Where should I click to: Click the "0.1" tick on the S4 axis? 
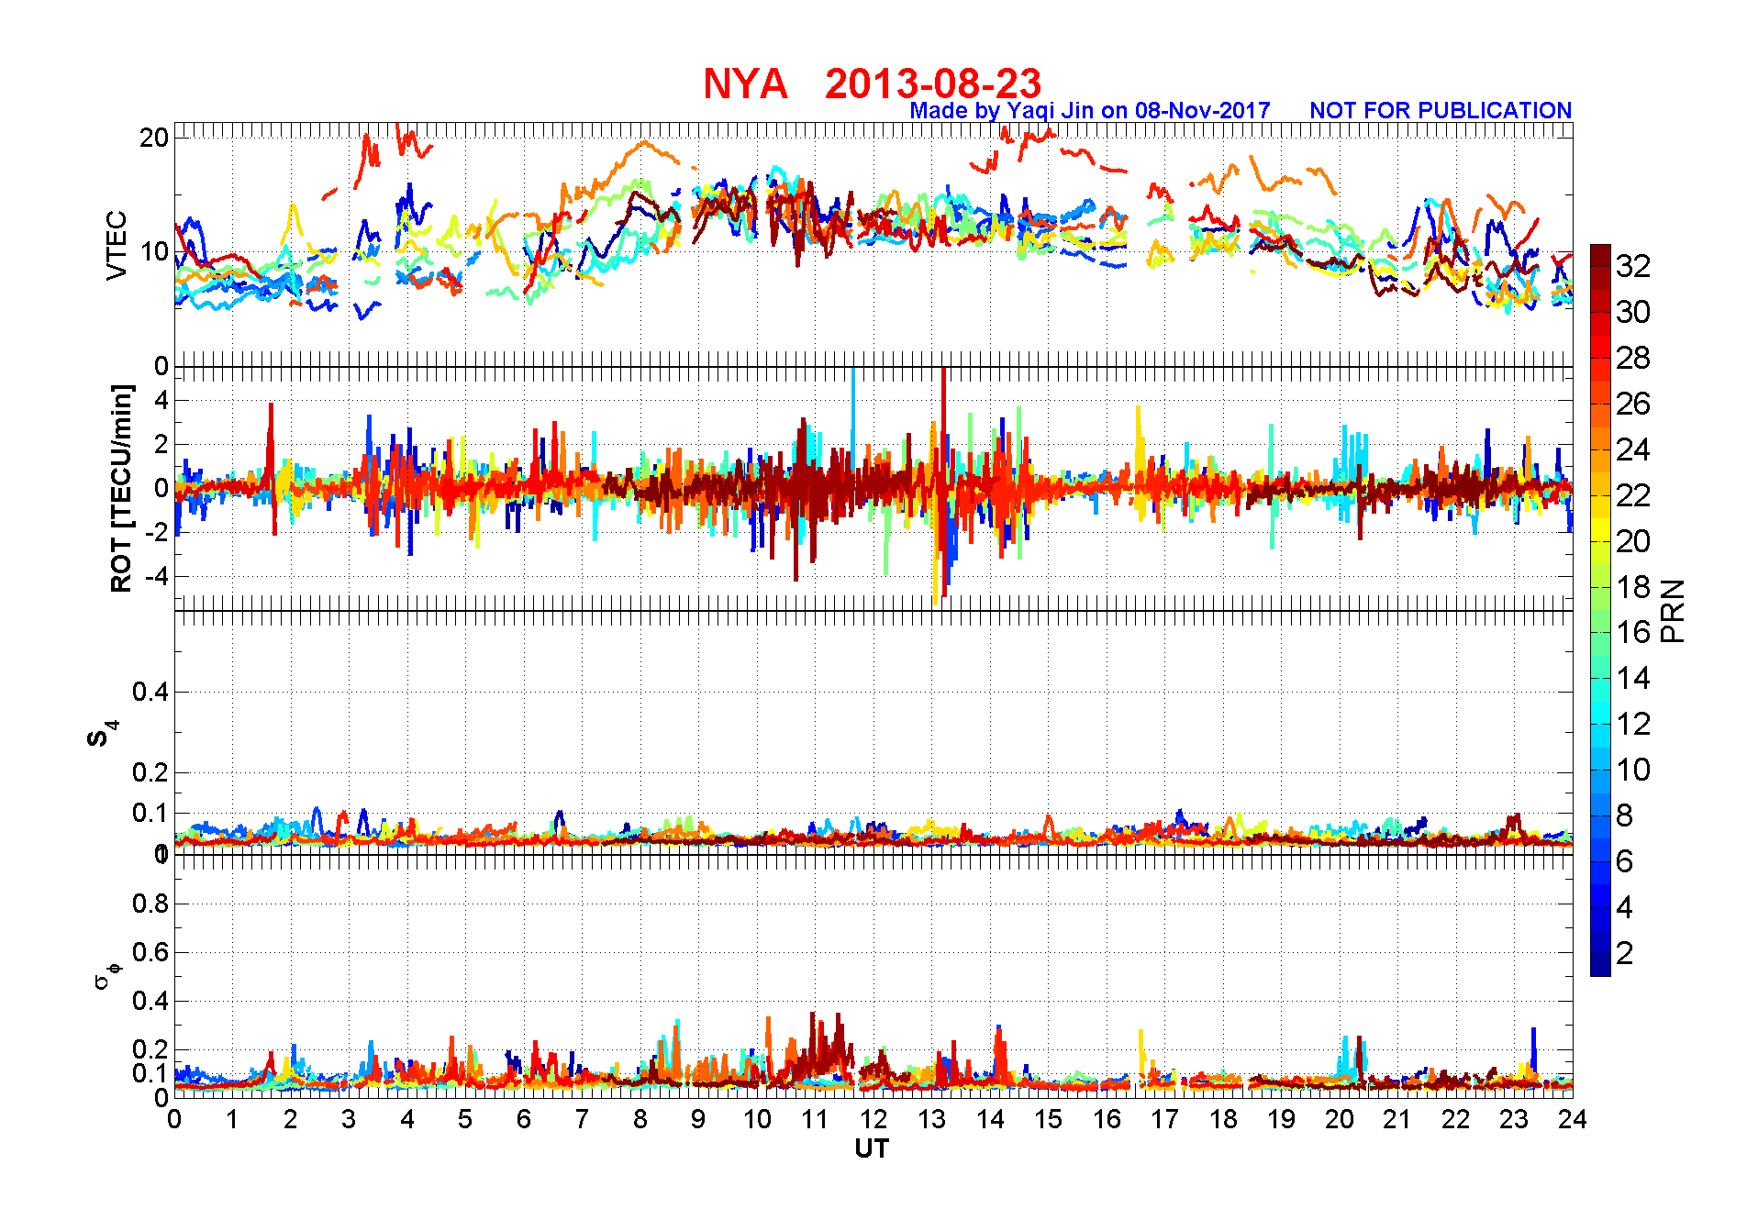point(151,813)
